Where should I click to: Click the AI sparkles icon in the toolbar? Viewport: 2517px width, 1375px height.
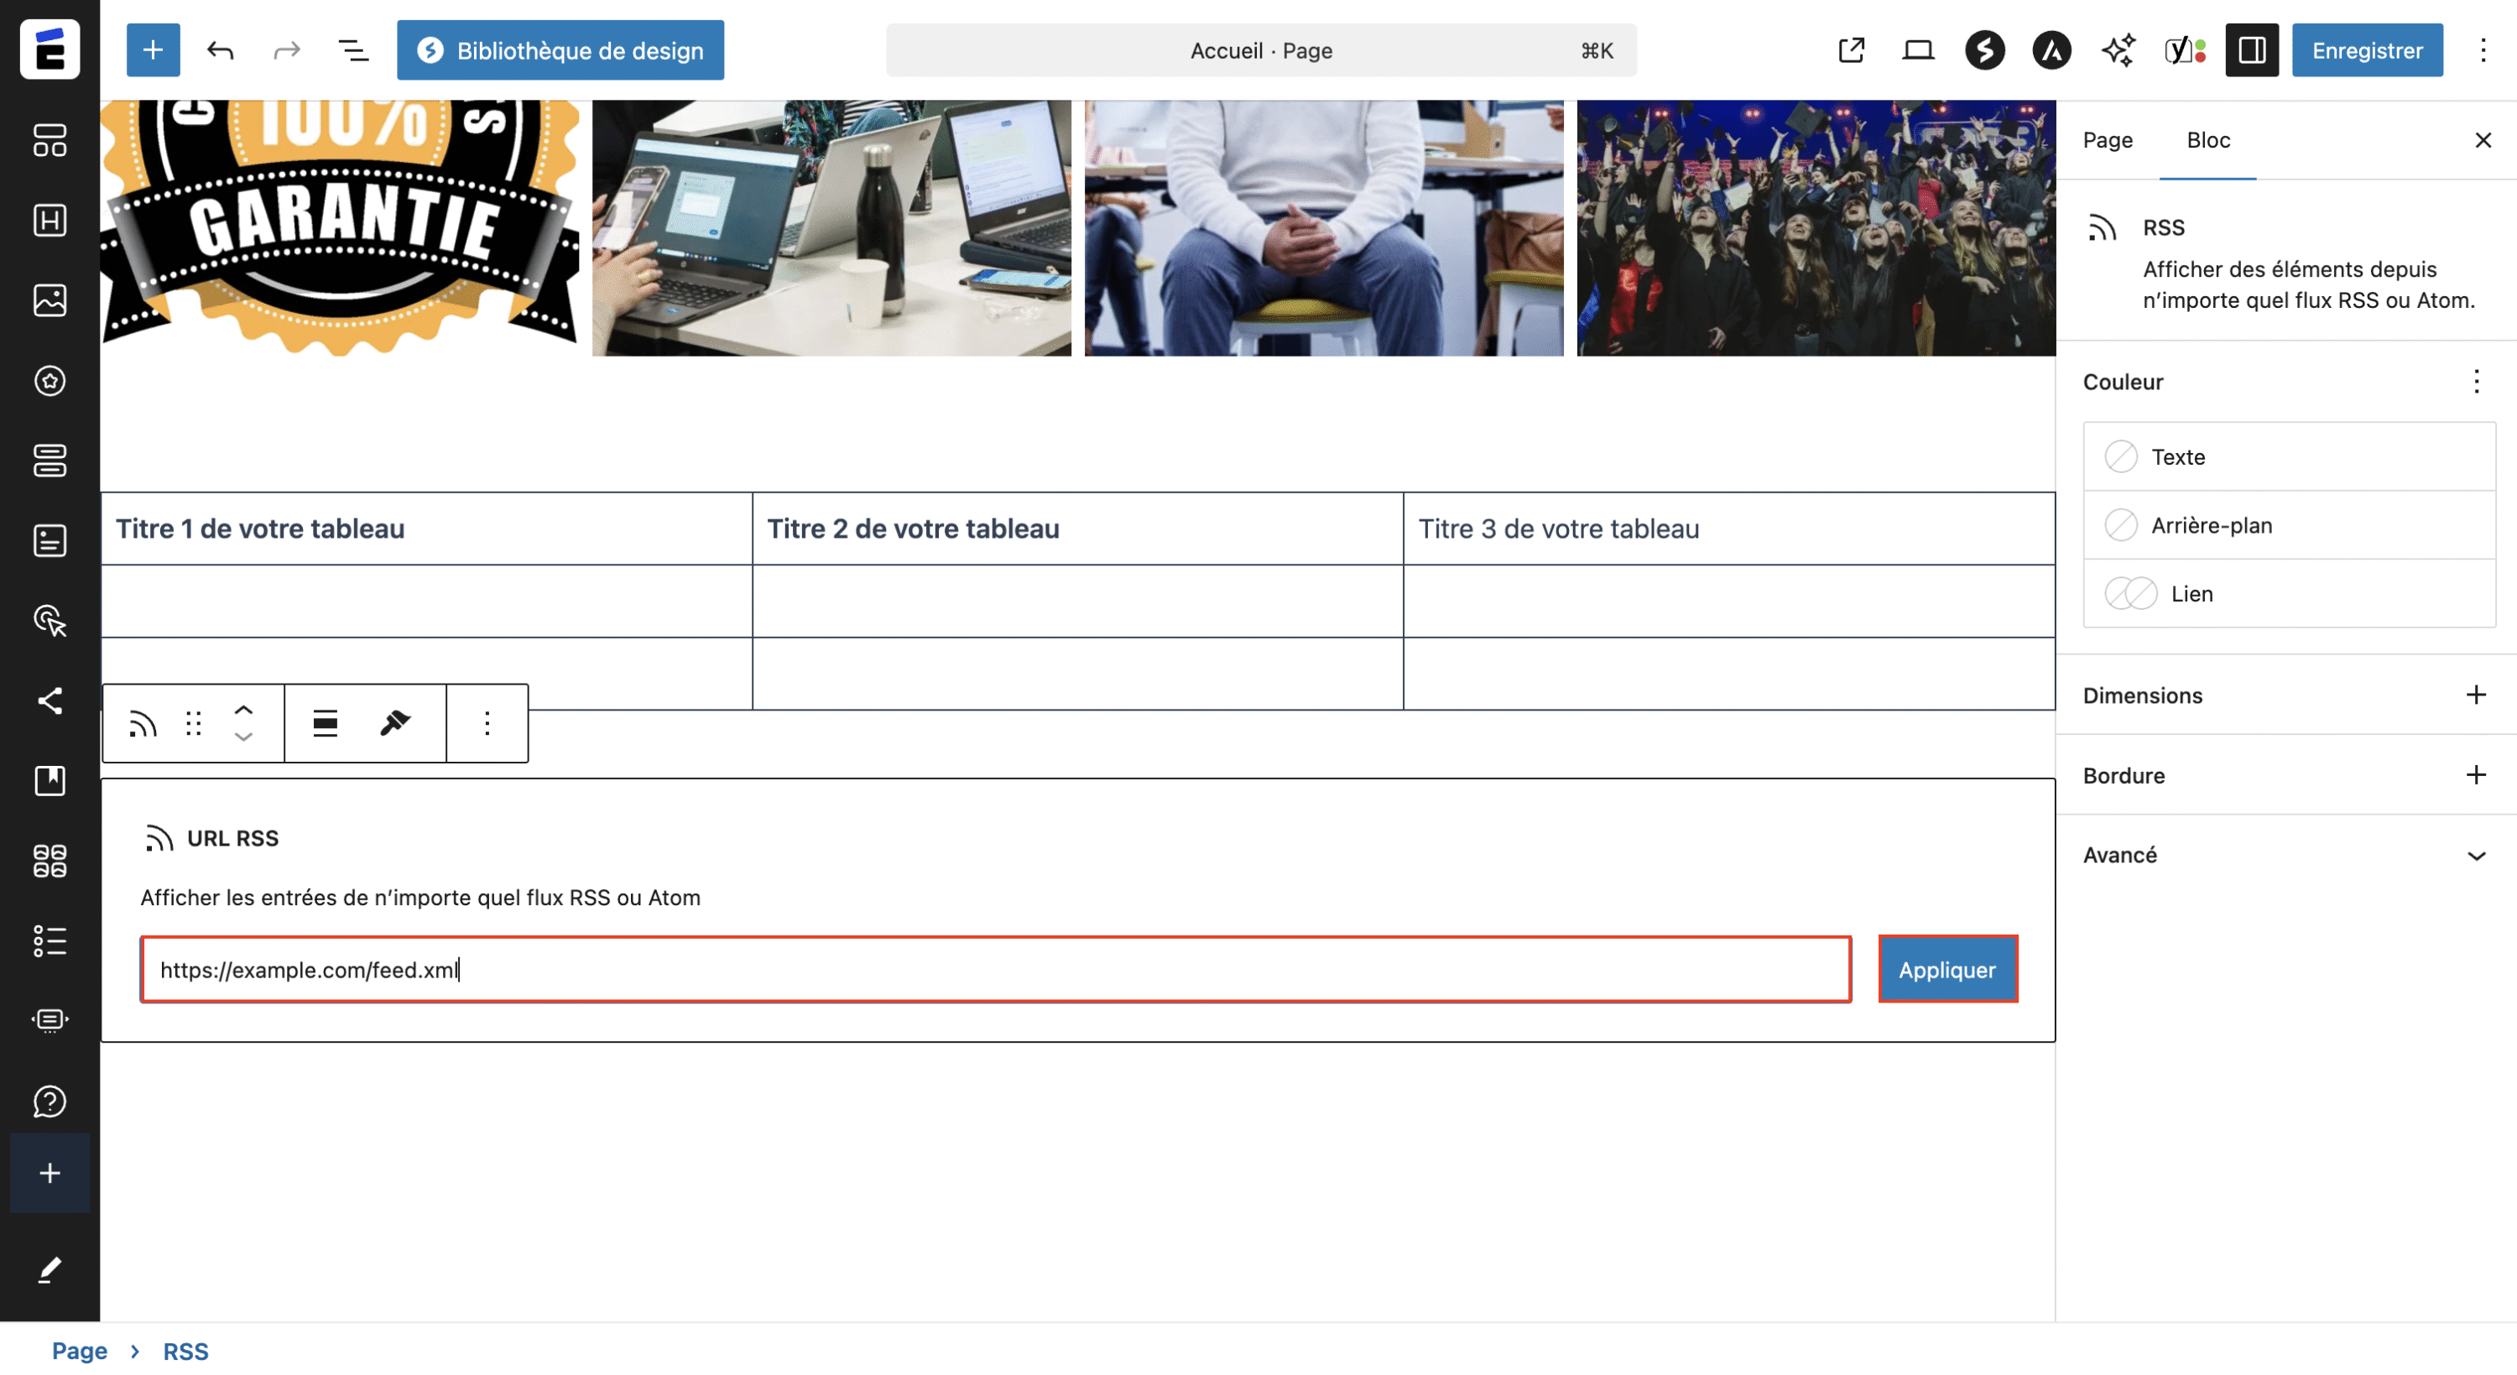(2118, 49)
